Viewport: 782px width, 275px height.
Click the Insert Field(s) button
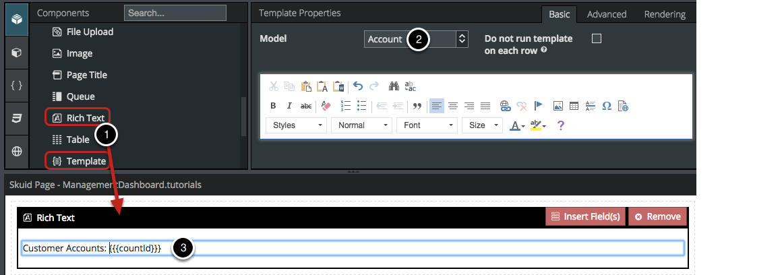click(584, 216)
